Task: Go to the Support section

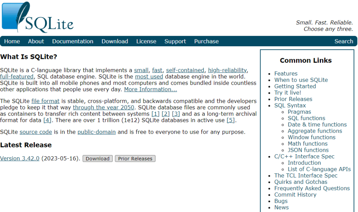Action: pyautogui.click(x=175, y=41)
